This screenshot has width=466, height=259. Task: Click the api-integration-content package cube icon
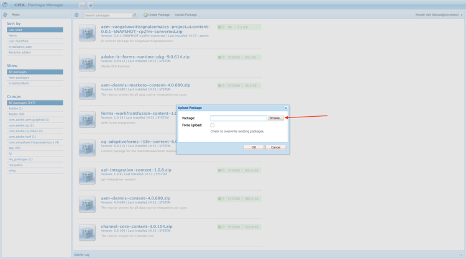[87, 176]
